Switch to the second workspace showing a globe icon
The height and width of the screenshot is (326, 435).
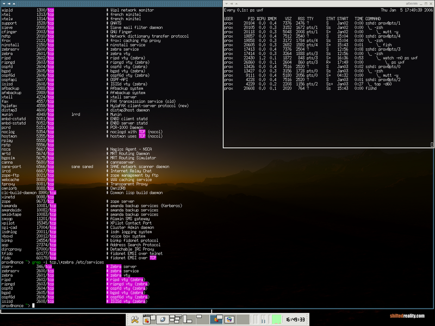[162, 319]
